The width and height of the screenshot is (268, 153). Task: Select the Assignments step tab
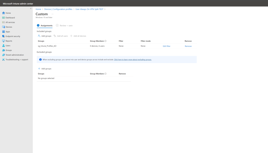[x=44, y=25]
